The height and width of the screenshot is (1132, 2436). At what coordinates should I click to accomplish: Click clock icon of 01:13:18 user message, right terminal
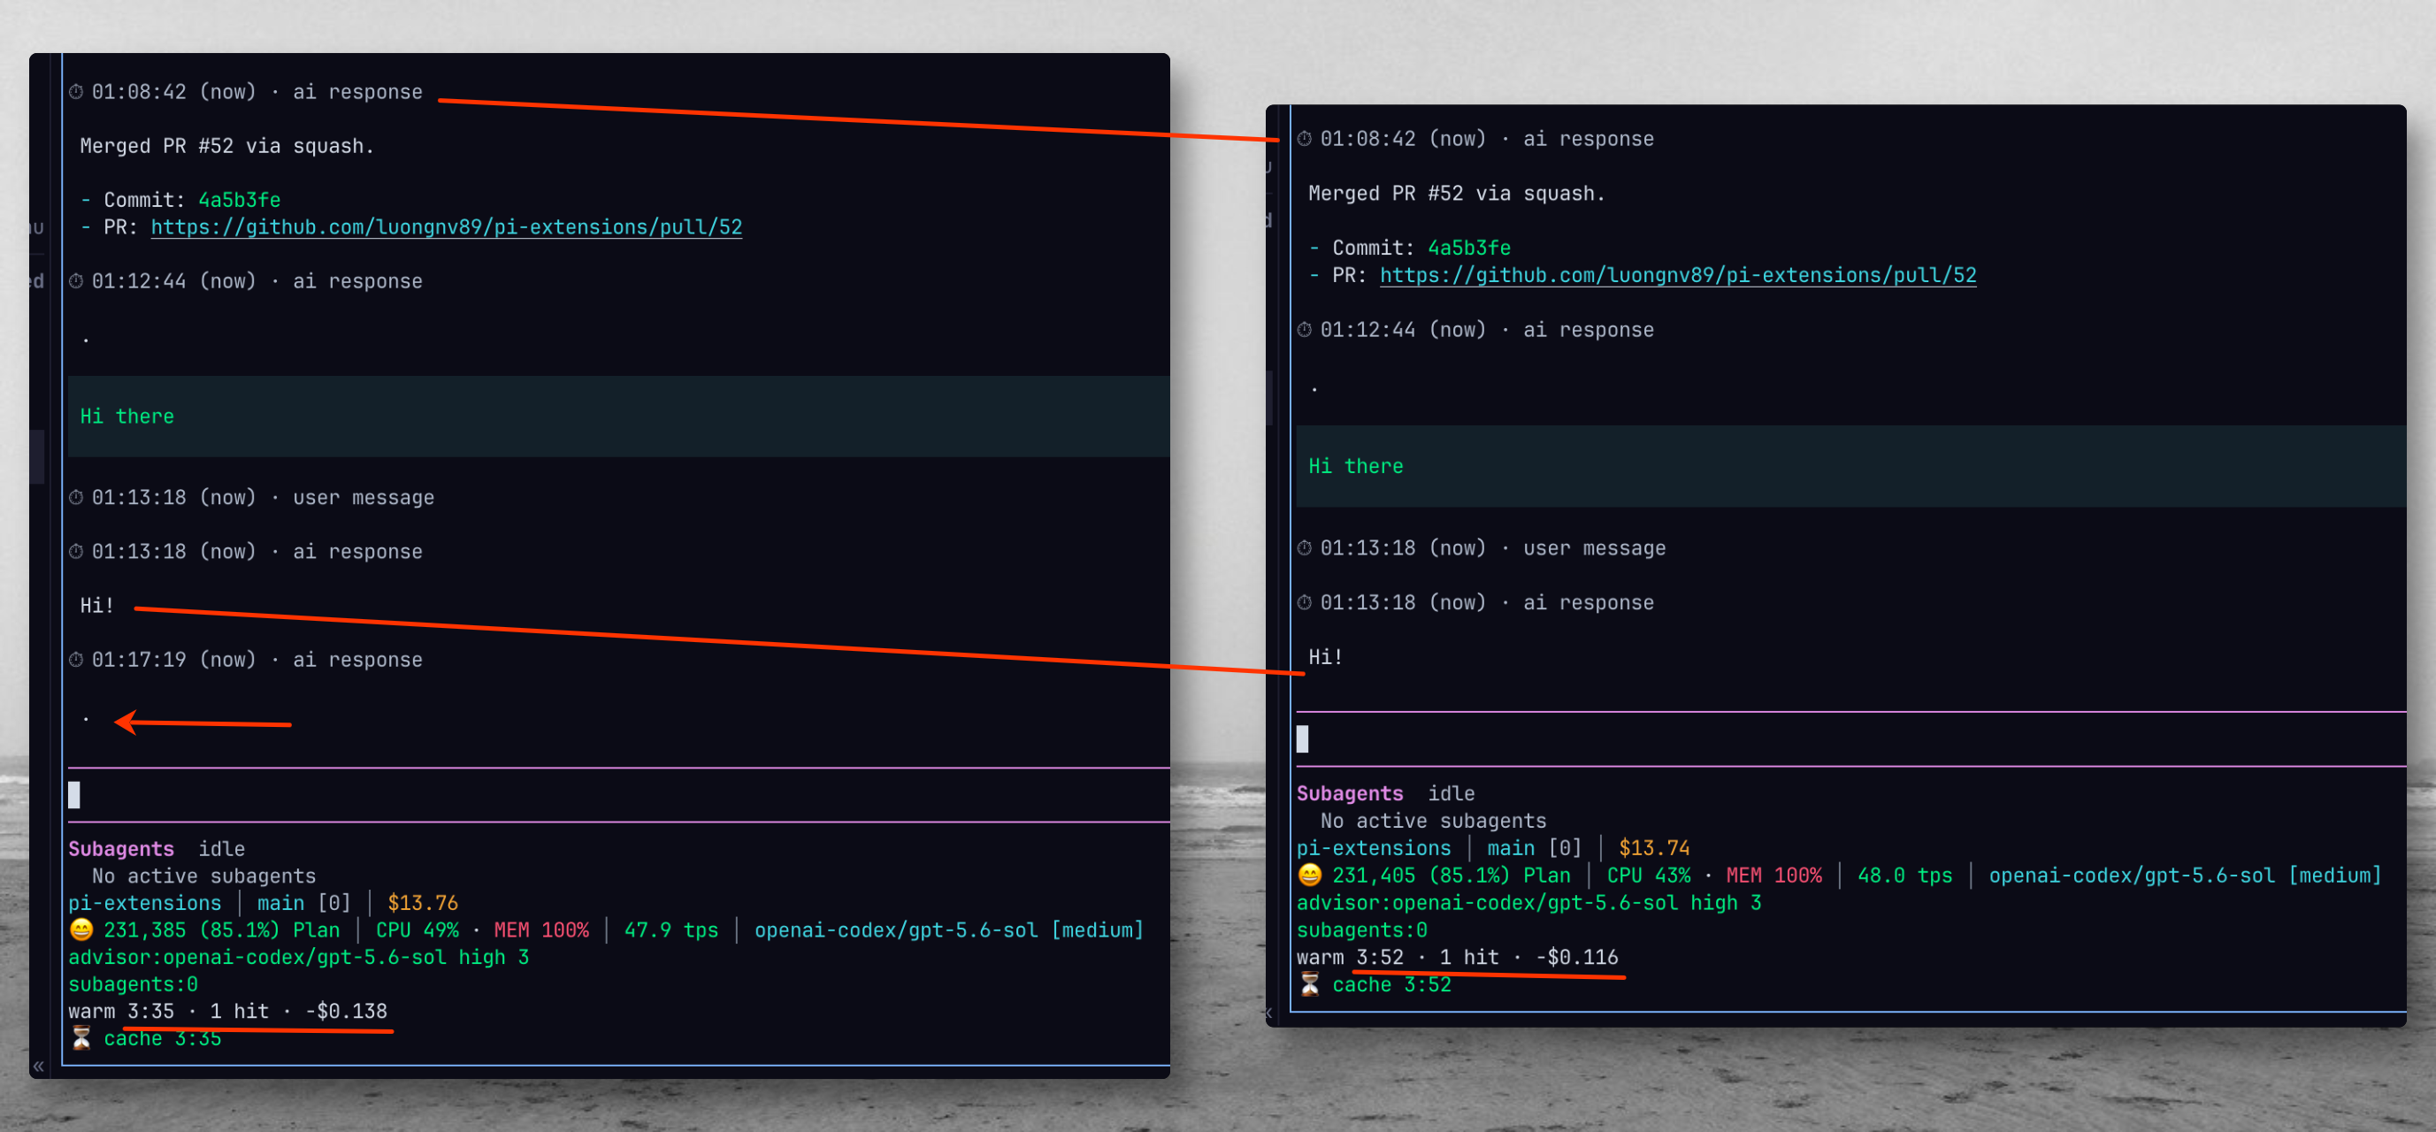coord(1305,547)
